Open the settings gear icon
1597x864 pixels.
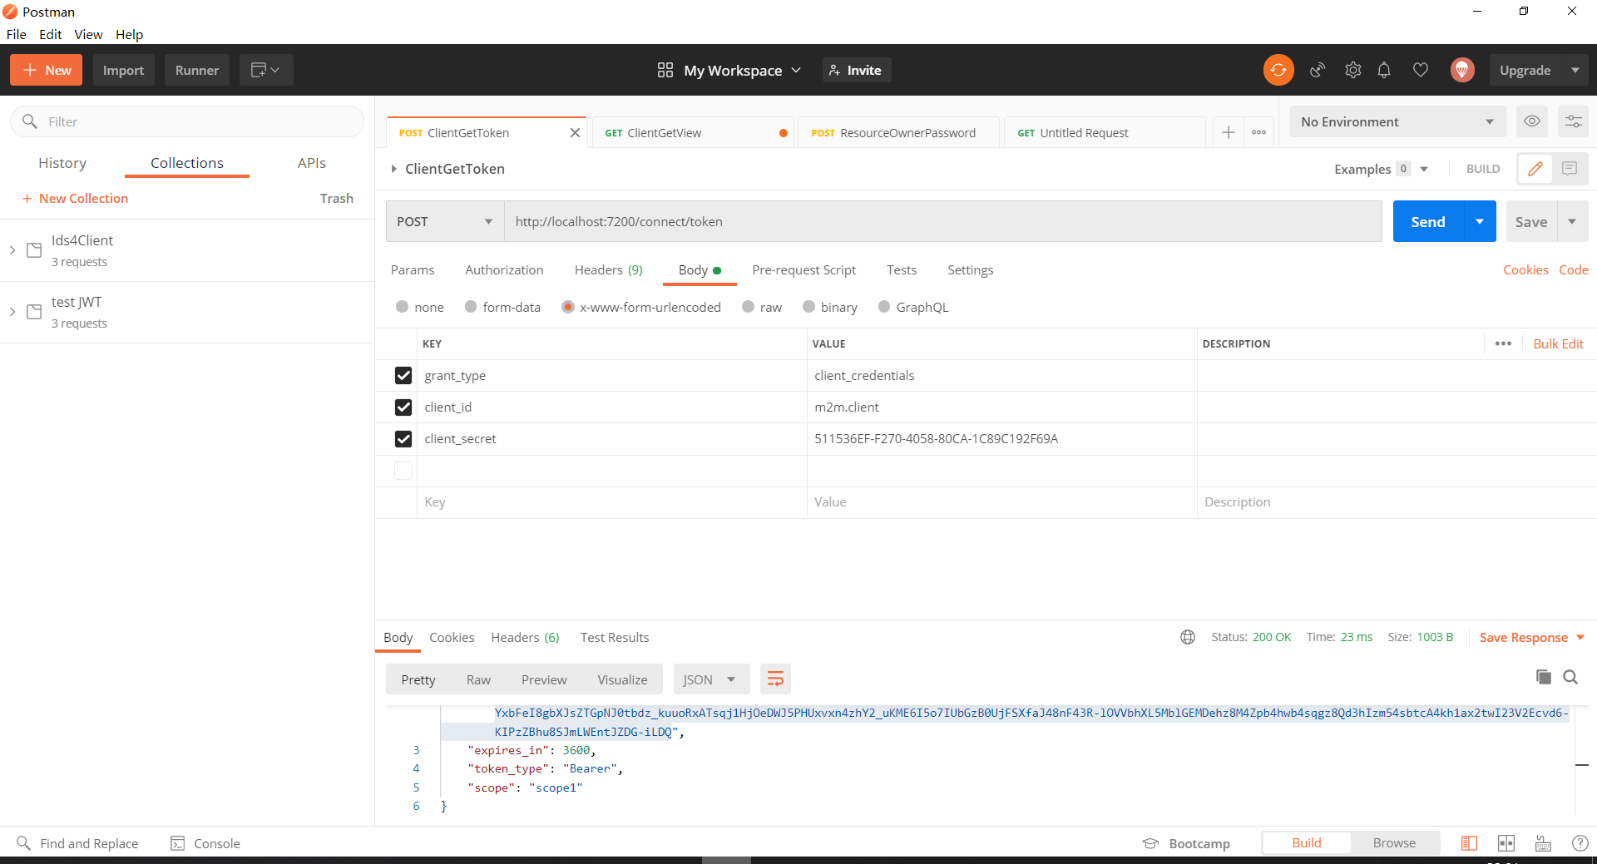[x=1353, y=70]
